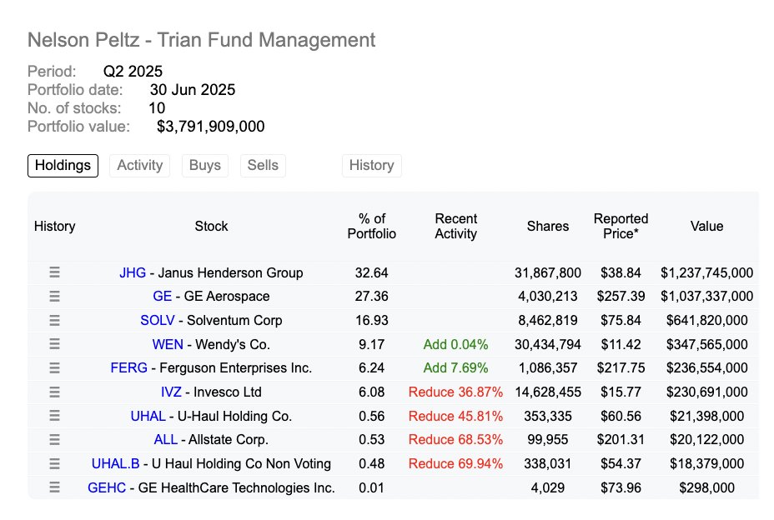This screenshot has height=520, width=774.
Task: Open the GE ticker link
Action: point(163,296)
